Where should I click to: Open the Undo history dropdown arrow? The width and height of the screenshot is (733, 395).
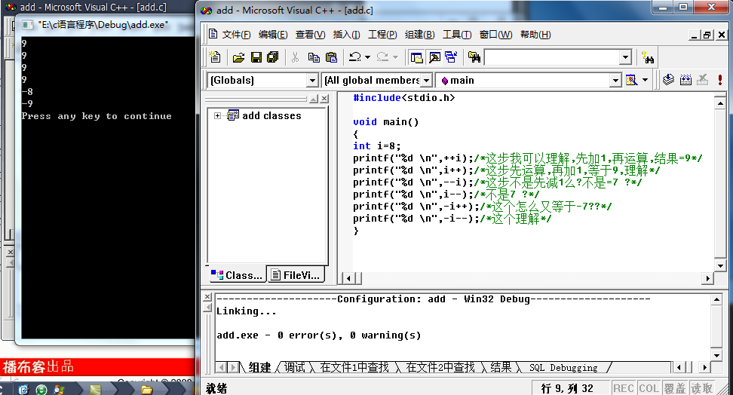(x=367, y=57)
